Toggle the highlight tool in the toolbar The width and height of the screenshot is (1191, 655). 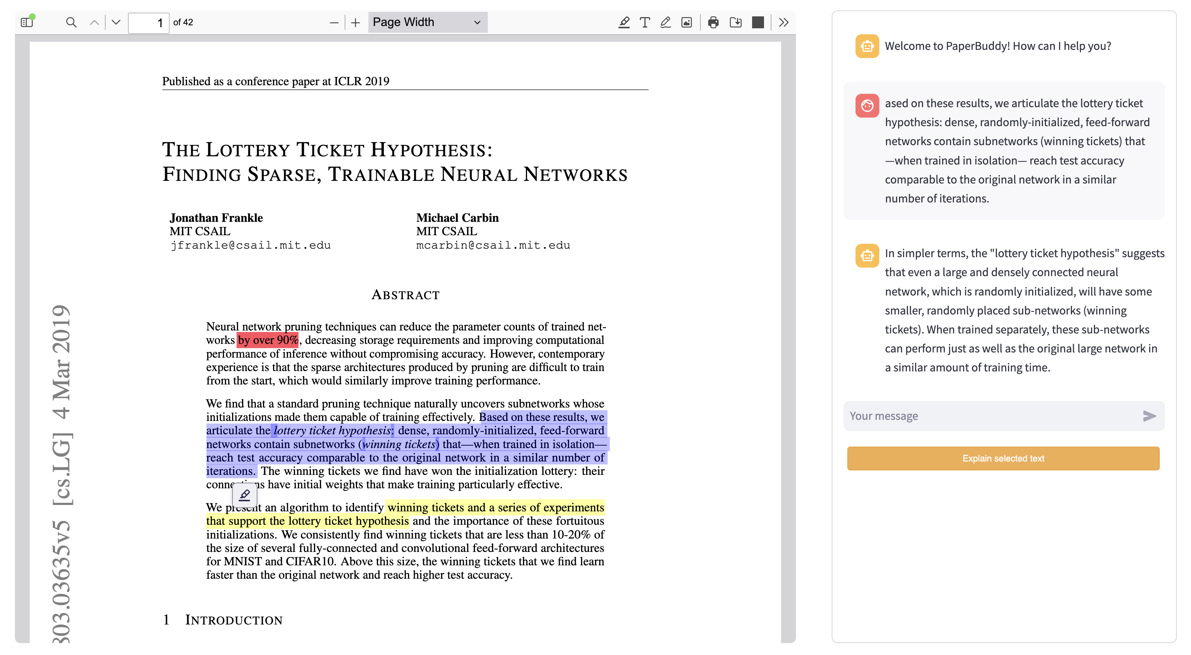624,22
